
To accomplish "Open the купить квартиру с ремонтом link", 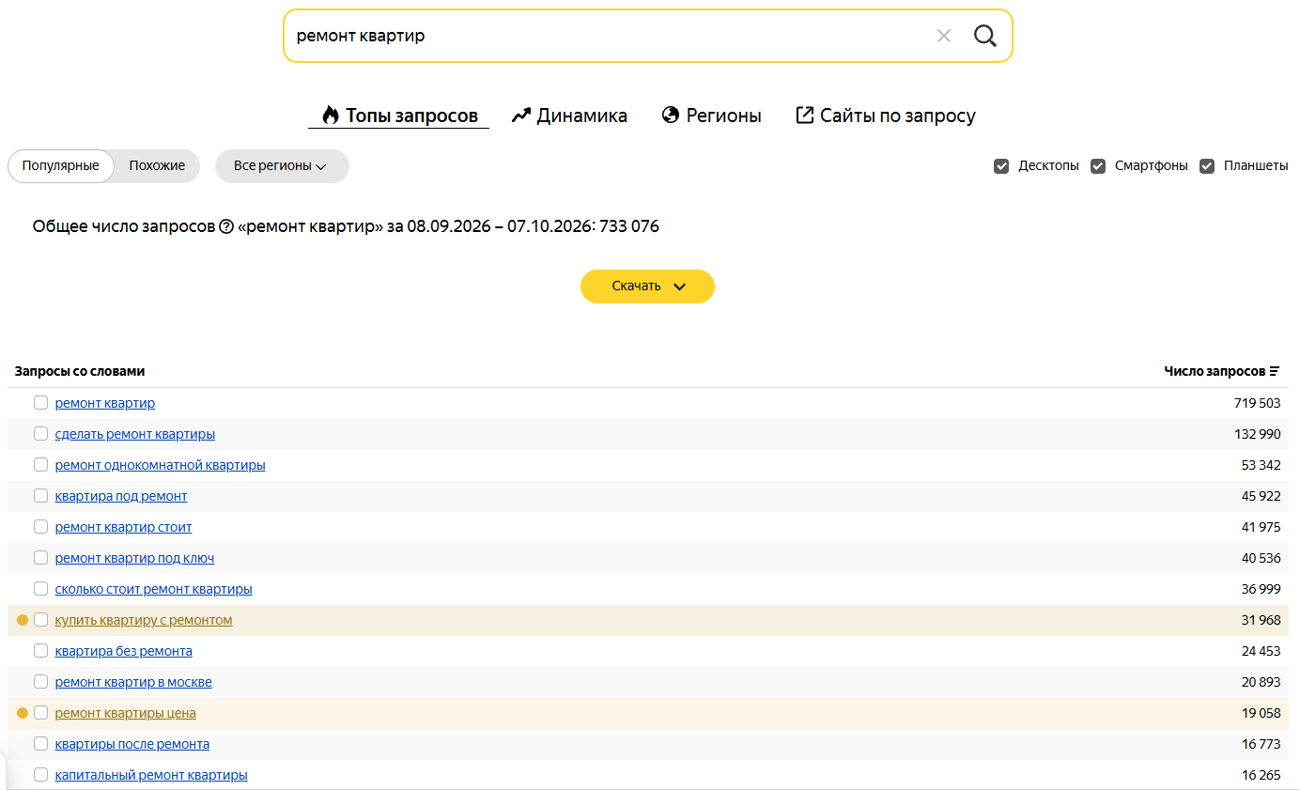I will click(144, 620).
